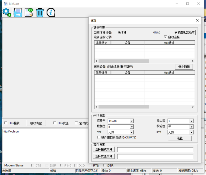Toggle the 自动连接 checkbox

click(165, 37)
